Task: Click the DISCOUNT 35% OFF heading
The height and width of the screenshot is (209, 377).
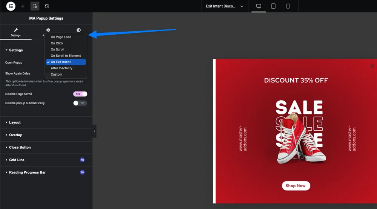Action: [296, 80]
